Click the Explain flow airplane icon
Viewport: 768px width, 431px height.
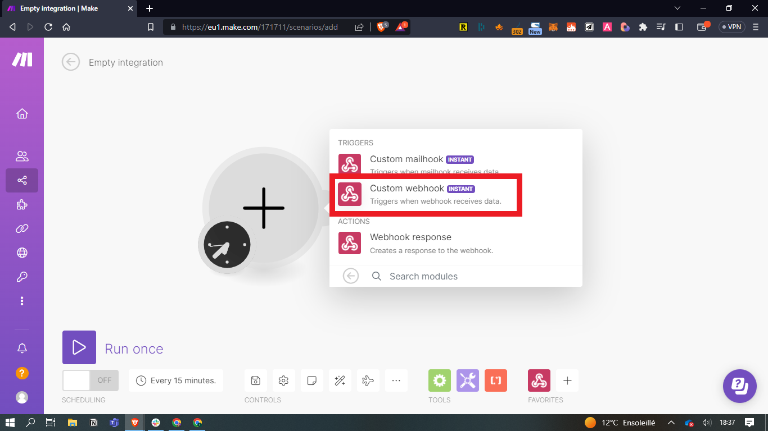coord(368,380)
